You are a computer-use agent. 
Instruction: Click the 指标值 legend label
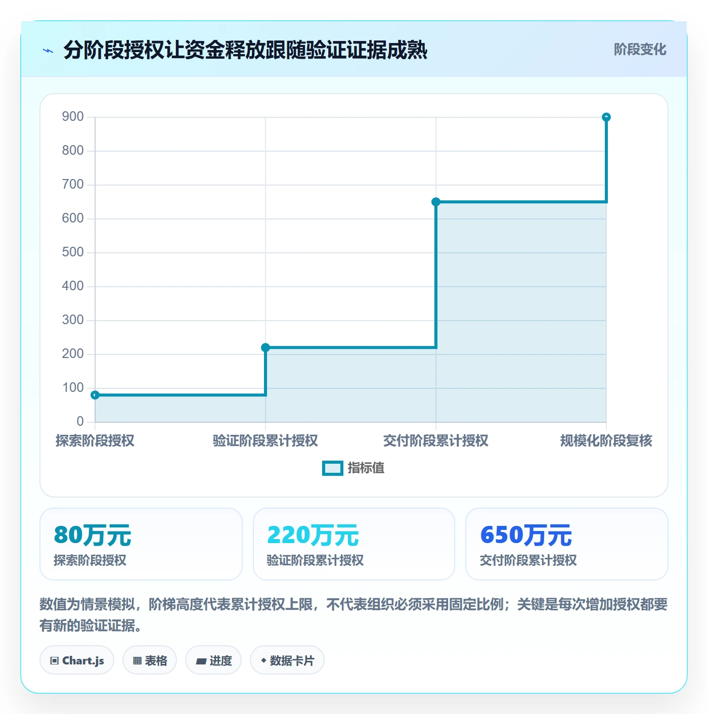(x=366, y=468)
